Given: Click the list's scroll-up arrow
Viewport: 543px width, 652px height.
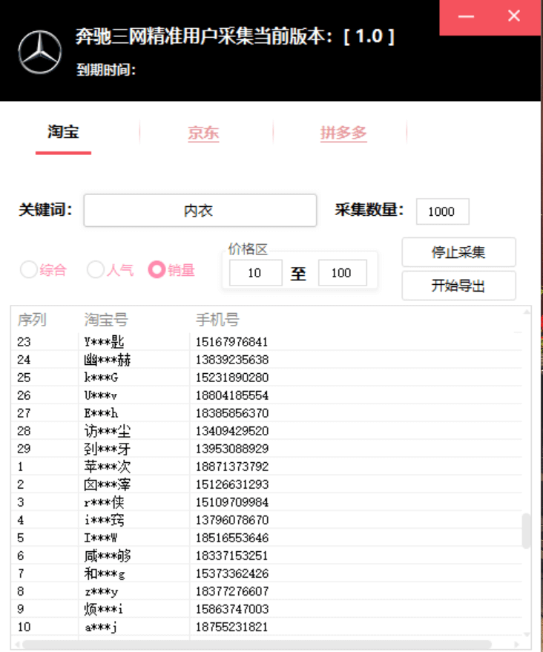Looking at the screenshot, I should click(527, 312).
